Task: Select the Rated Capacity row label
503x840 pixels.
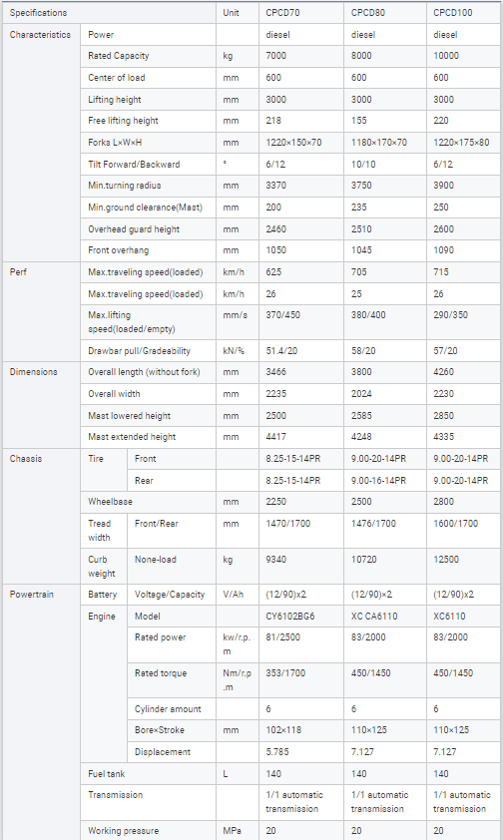Action: tap(119, 56)
